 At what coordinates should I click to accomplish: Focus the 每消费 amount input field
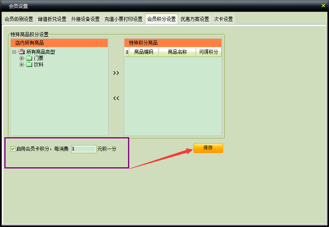click(84, 149)
